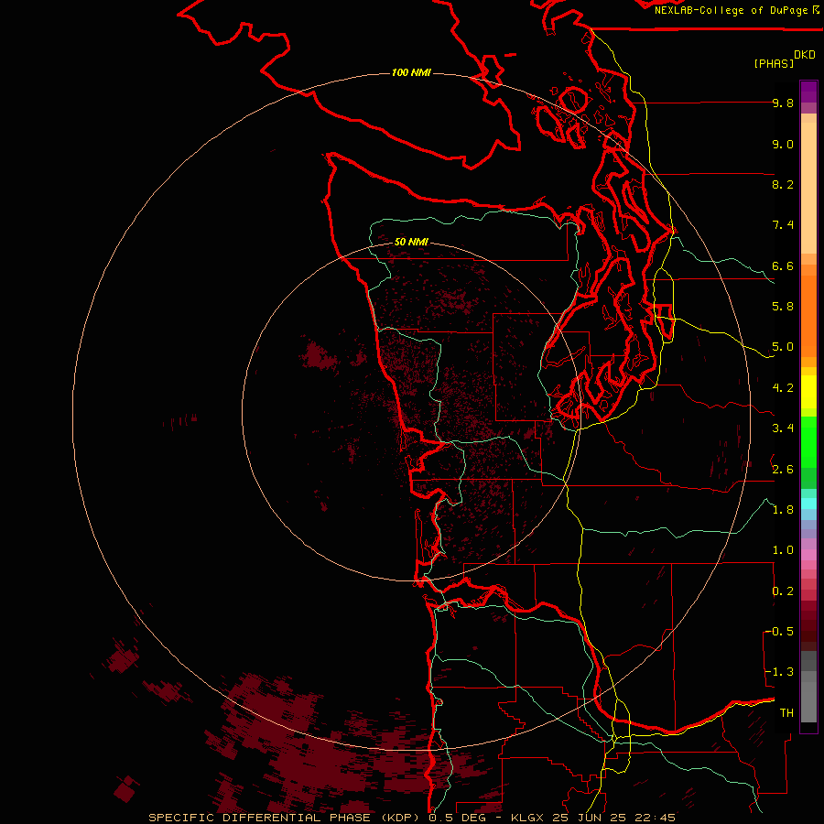824x824 pixels.
Task: Click the KLGX radar site identifier
Action: [527, 818]
